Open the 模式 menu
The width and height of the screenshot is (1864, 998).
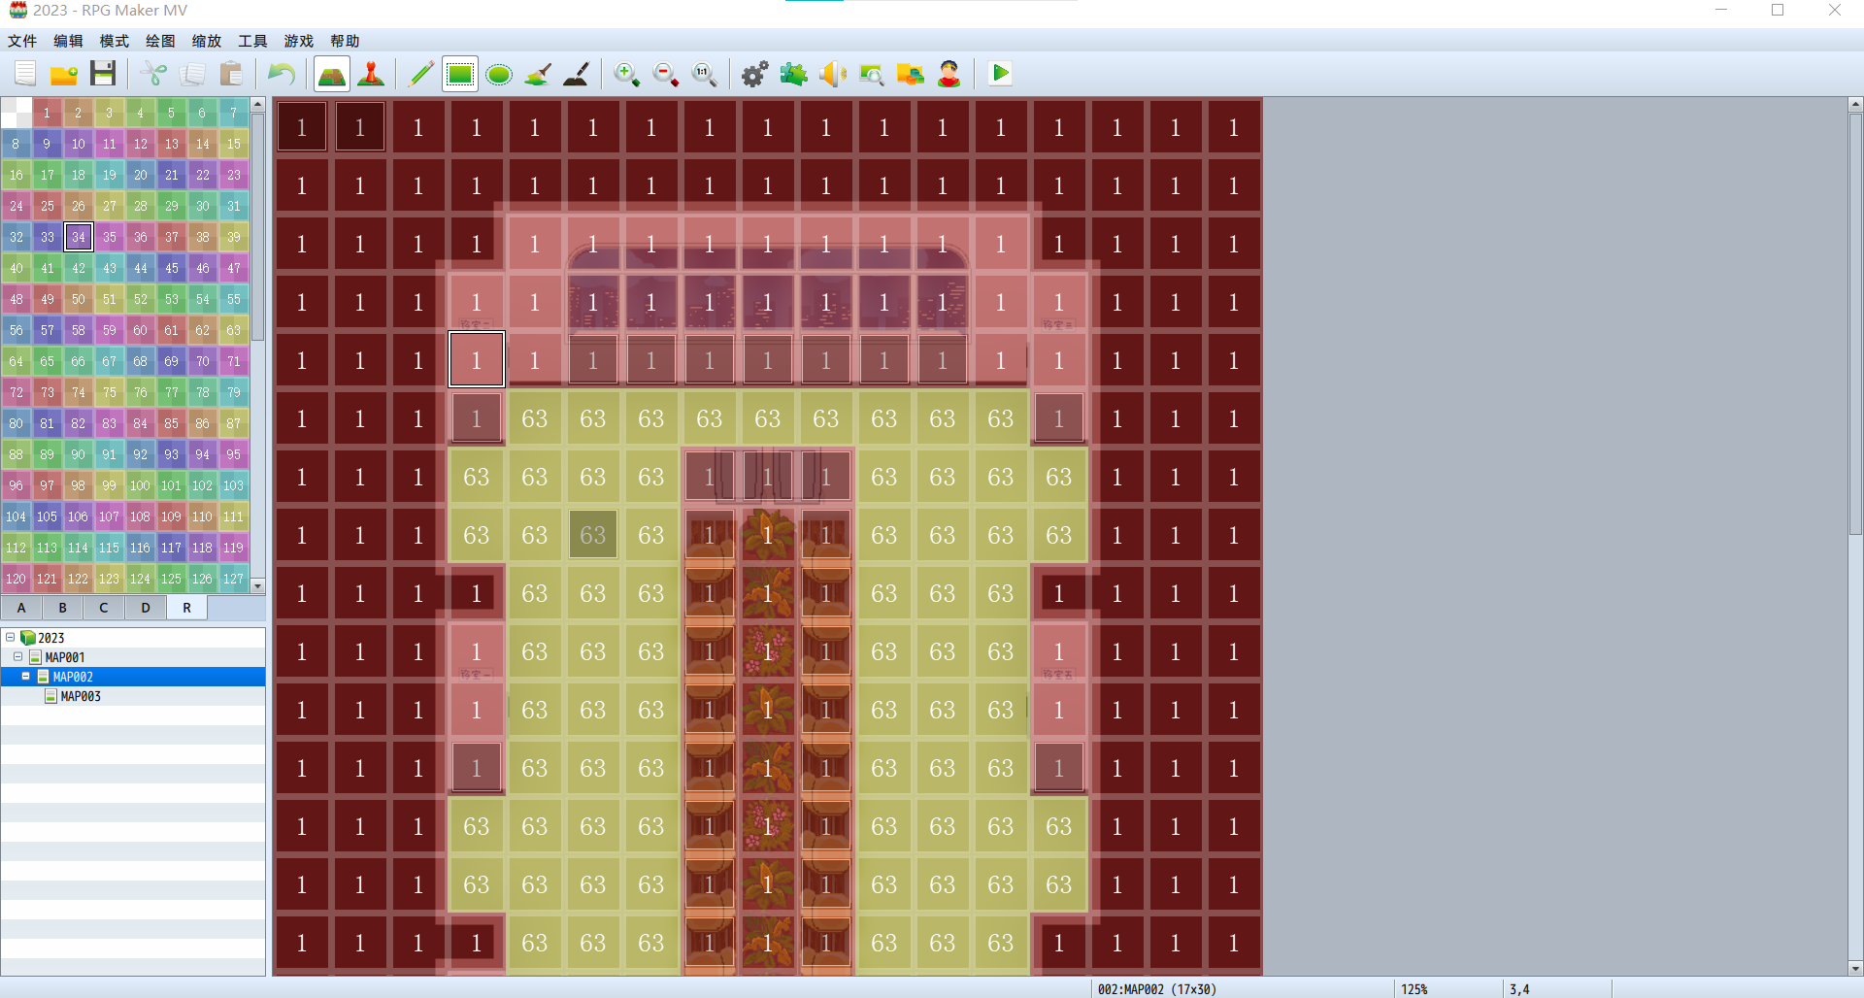(x=115, y=41)
